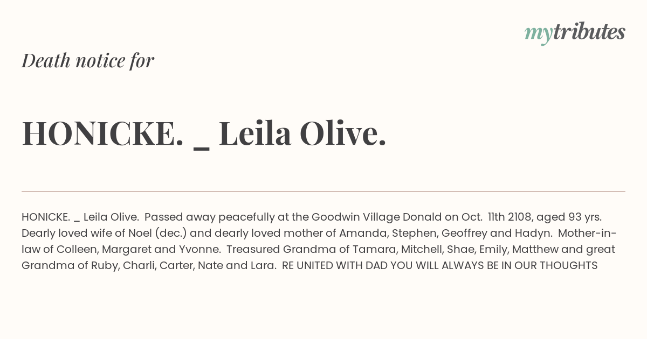Click 'Leila Olive.' in the large title

coord(302,133)
